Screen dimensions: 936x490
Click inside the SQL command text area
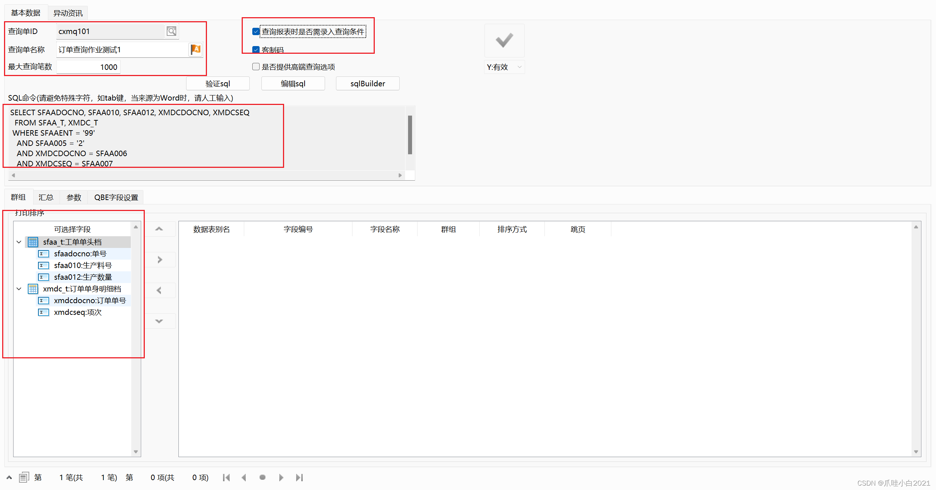click(x=207, y=138)
